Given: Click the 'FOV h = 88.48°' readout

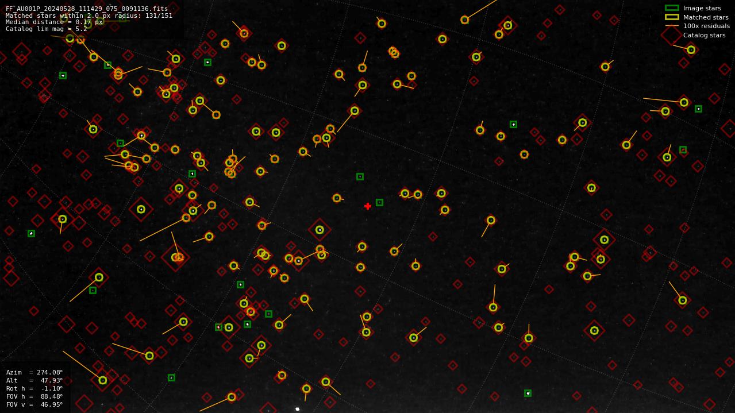Looking at the screenshot, I should [34, 396].
